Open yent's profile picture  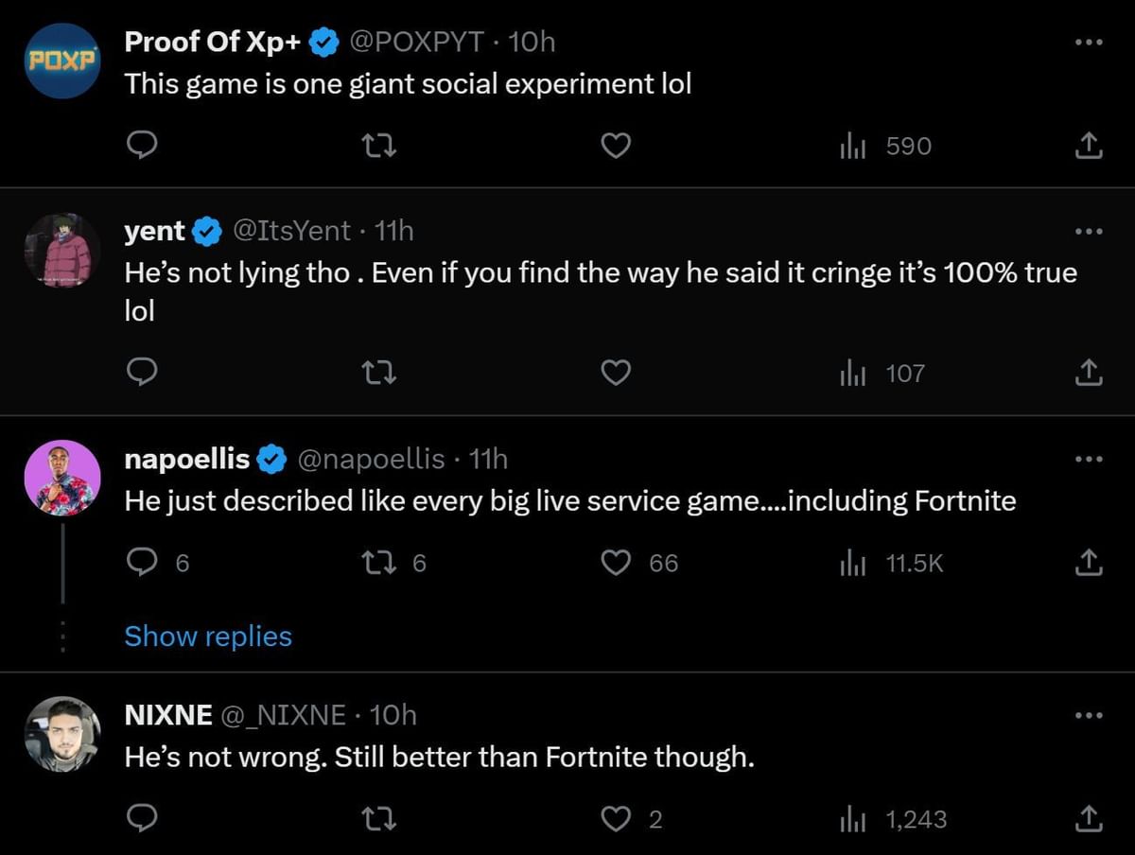click(x=61, y=251)
